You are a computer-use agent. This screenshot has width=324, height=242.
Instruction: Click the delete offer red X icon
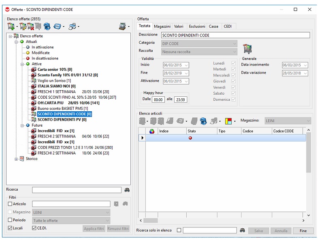pos(30,27)
